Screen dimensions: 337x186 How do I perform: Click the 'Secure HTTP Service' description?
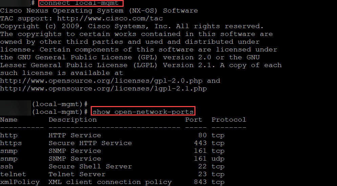tap(90, 143)
